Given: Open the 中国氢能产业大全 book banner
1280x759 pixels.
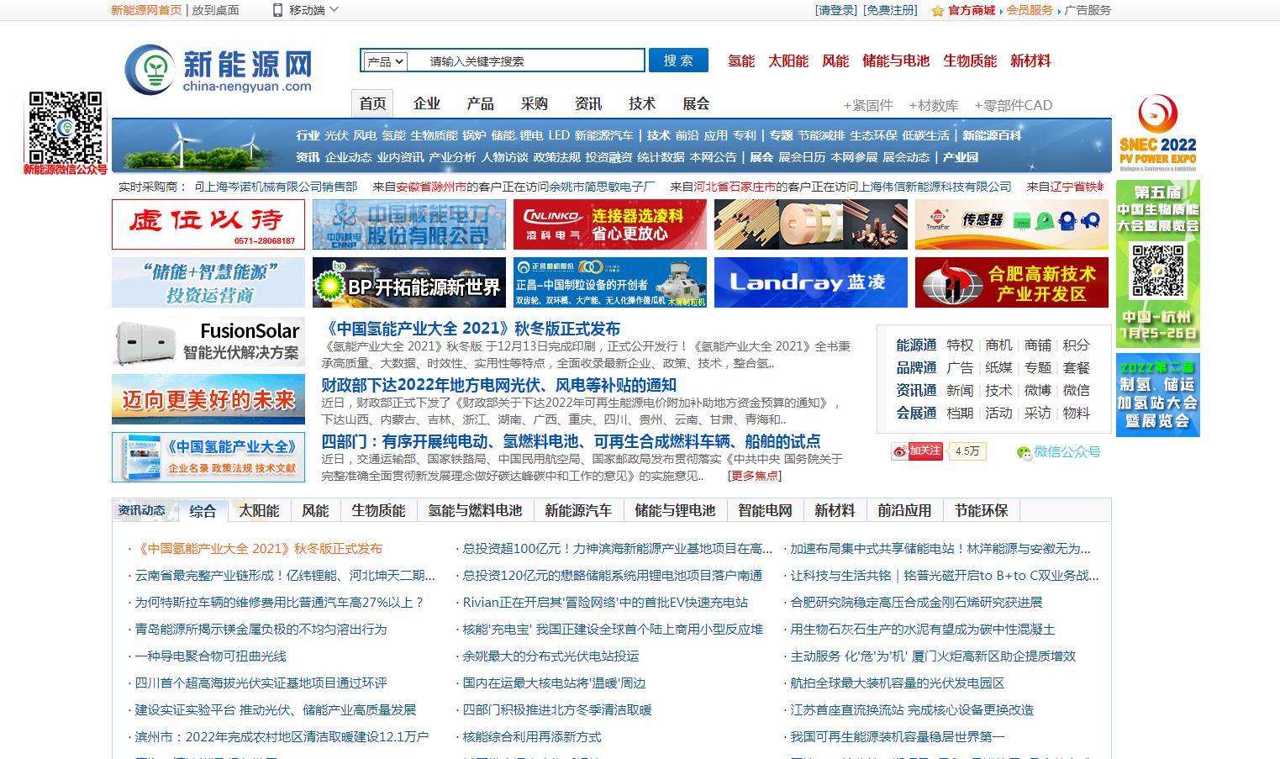Looking at the screenshot, I should pyautogui.click(x=208, y=457).
